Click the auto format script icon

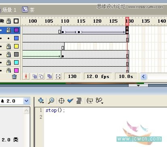[x=79, y=101]
